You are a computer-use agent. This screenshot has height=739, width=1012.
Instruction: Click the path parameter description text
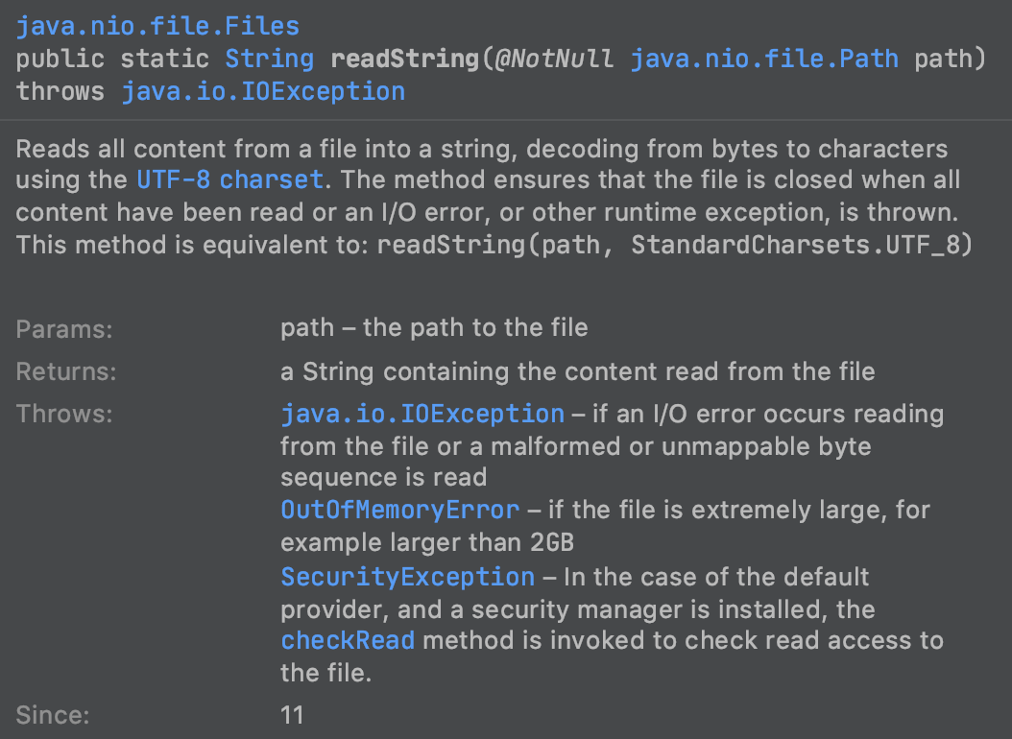click(x=434, y=327)
